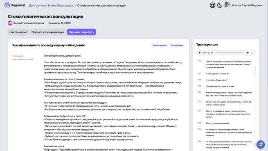This screenshot has width=268, height=151.
Task: Seek on the audio progress bar
Action: 229,53
